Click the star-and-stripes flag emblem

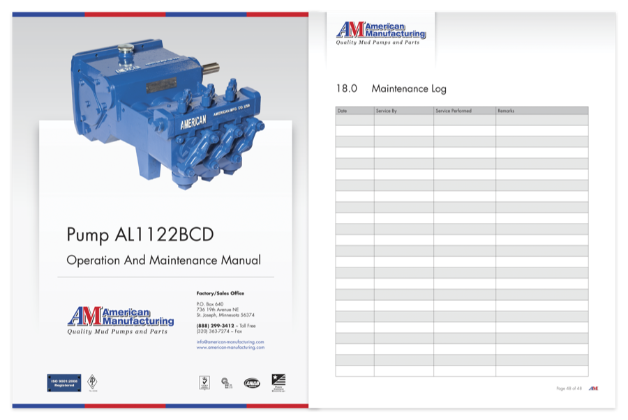point(278,383)
